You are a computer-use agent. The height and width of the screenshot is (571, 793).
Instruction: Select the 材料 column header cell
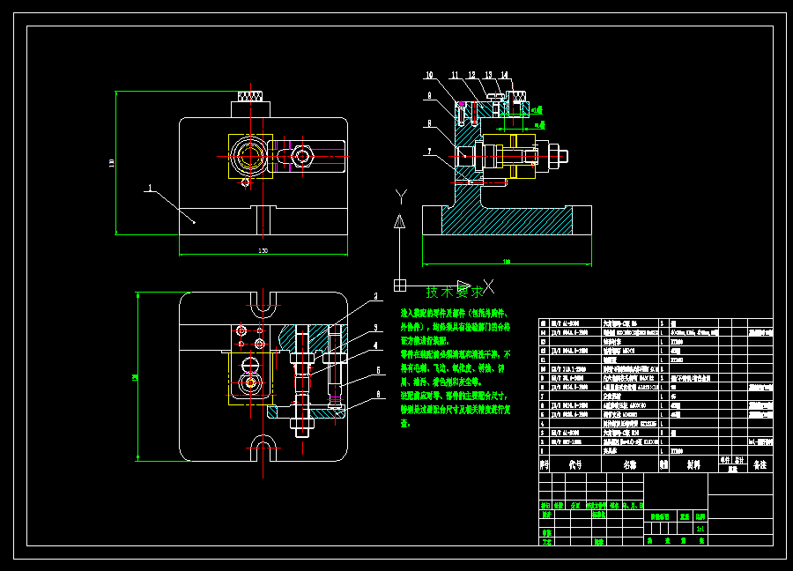click(693, 464)
